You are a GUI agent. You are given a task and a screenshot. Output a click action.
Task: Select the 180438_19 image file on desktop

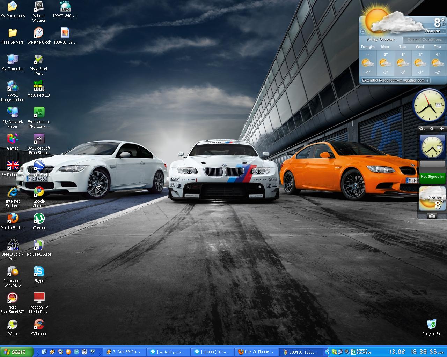[x=65, y=36]
